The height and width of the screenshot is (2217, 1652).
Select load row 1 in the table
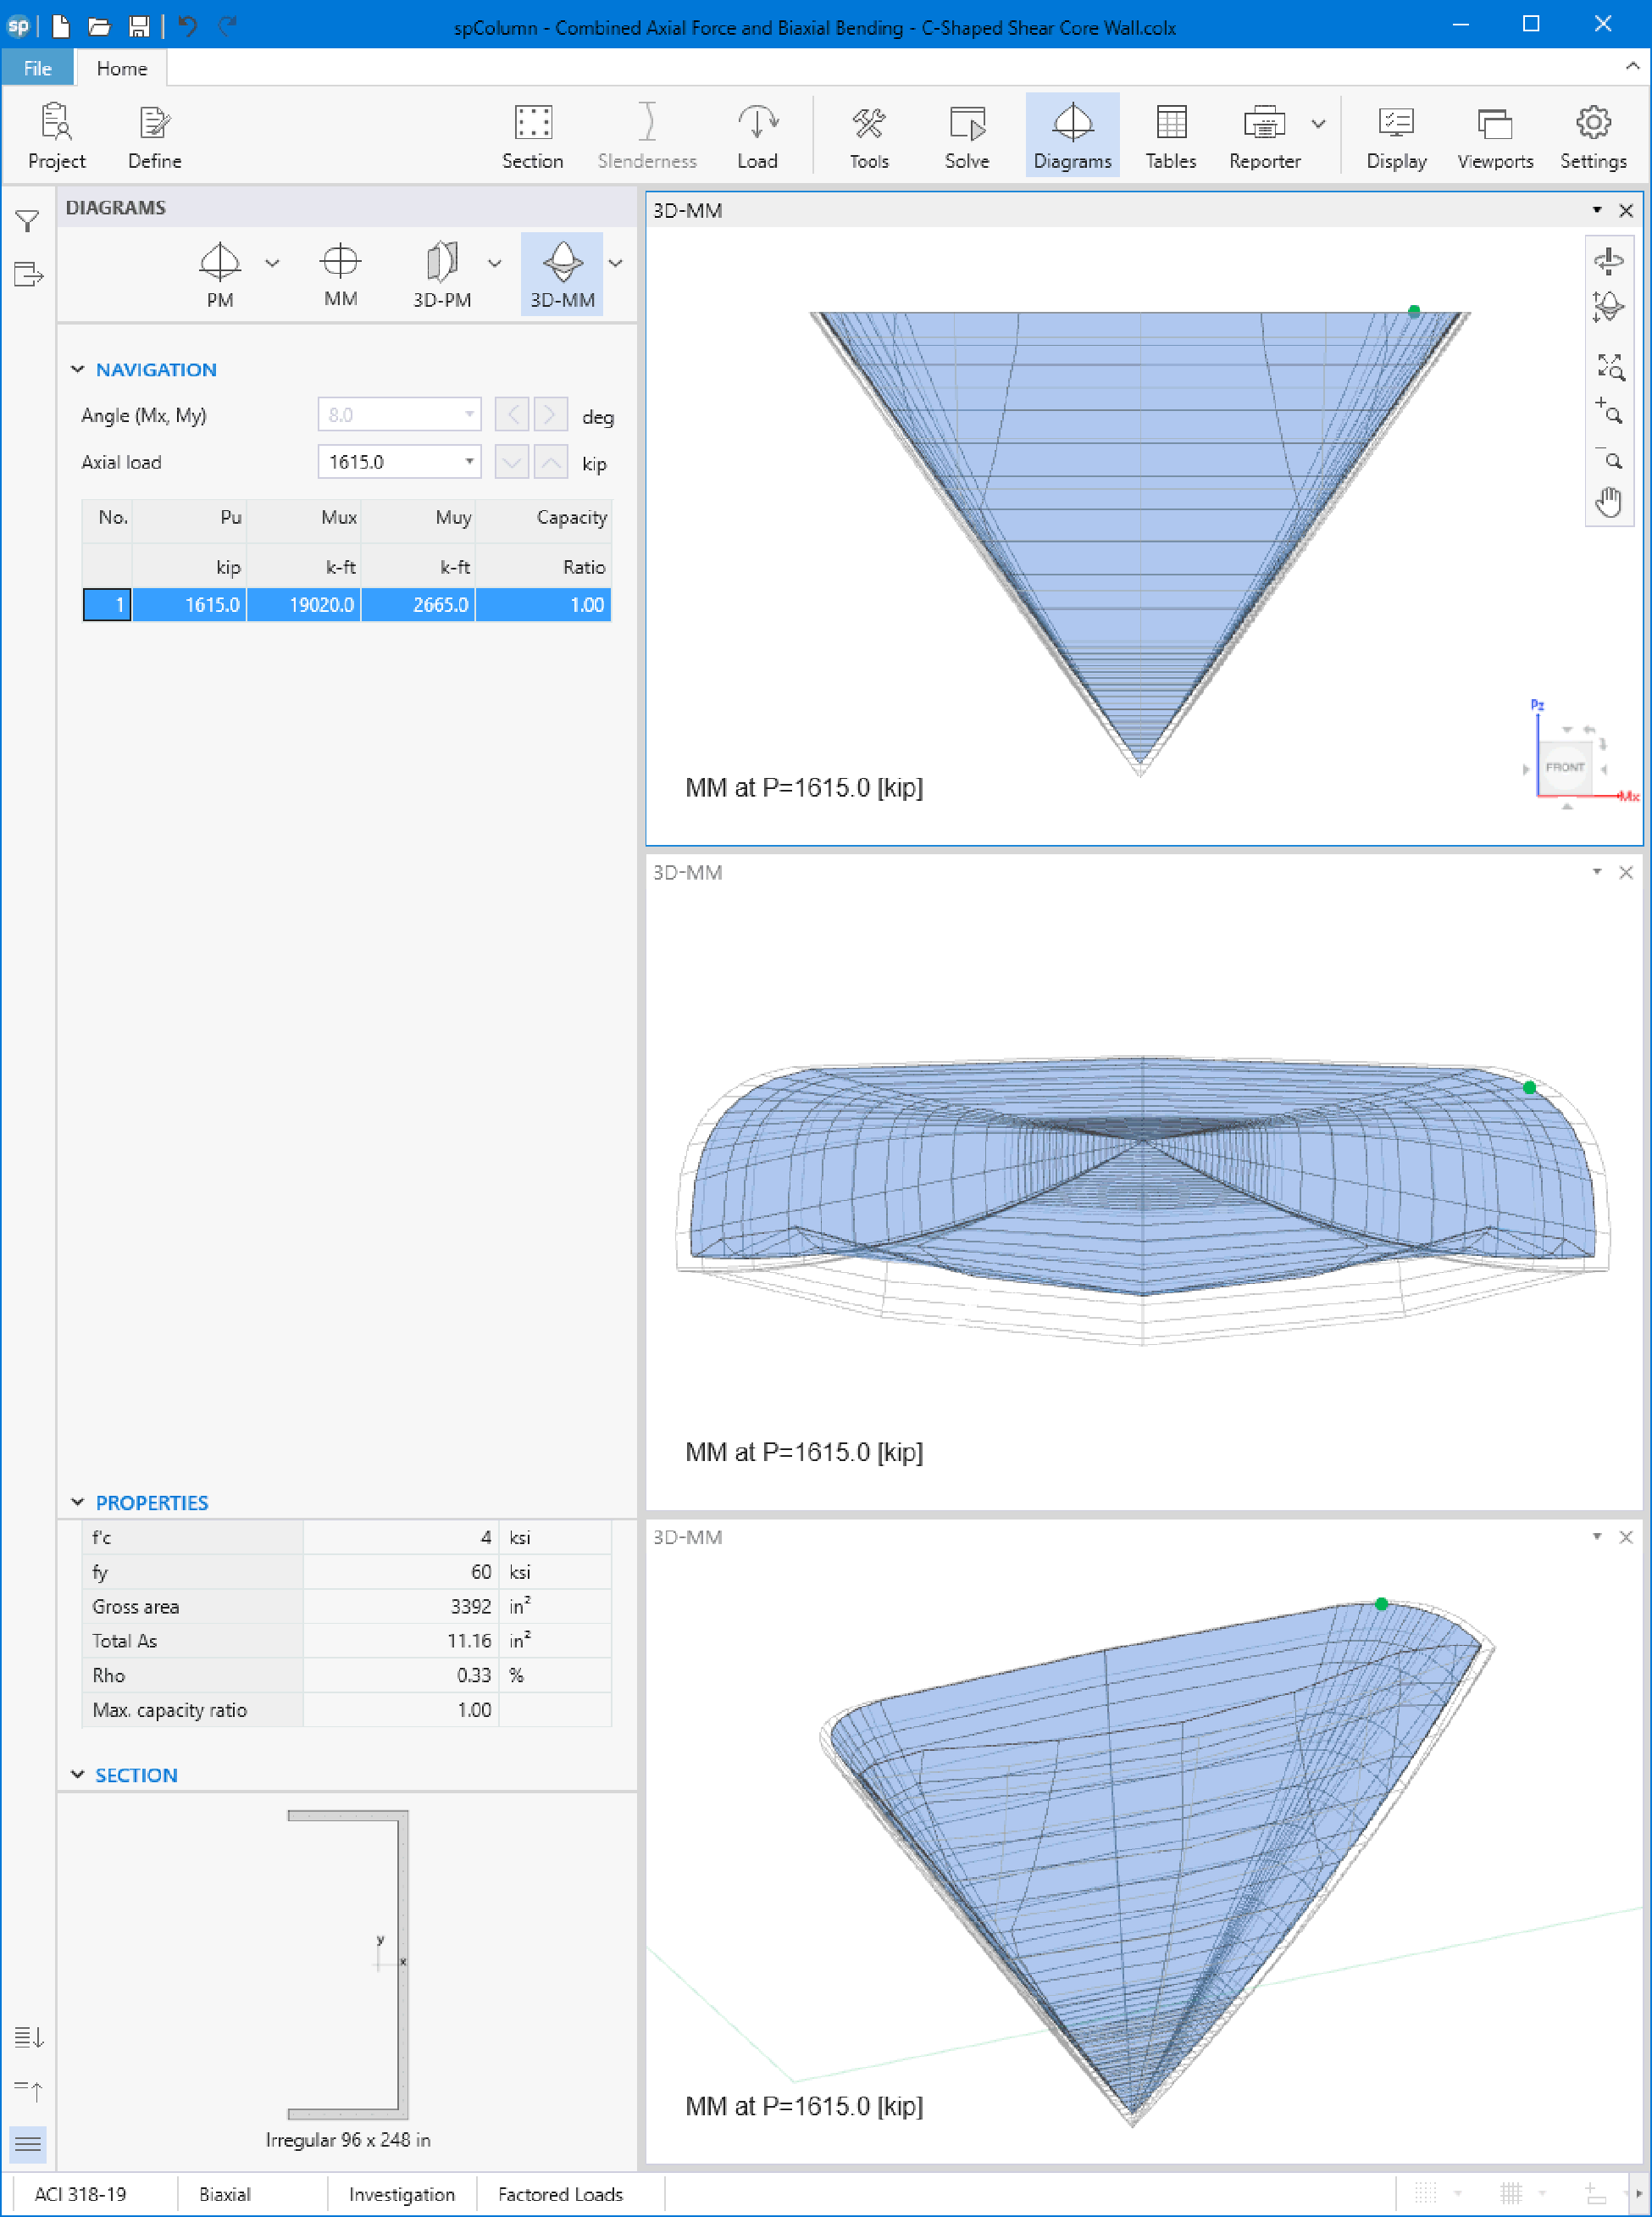tap(107, 604)
